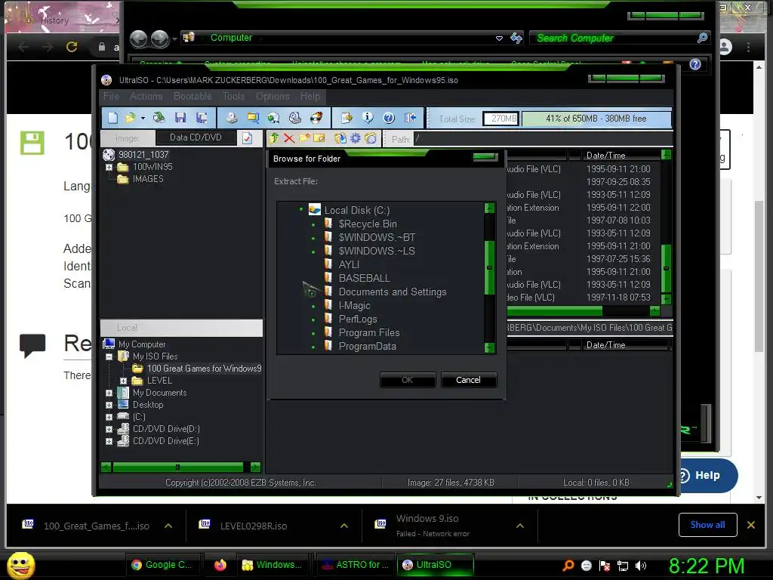Click the Extract files icon in image toolbar
Image resolution: width=773 pixels, height=580 pixels.
(340, 139)
